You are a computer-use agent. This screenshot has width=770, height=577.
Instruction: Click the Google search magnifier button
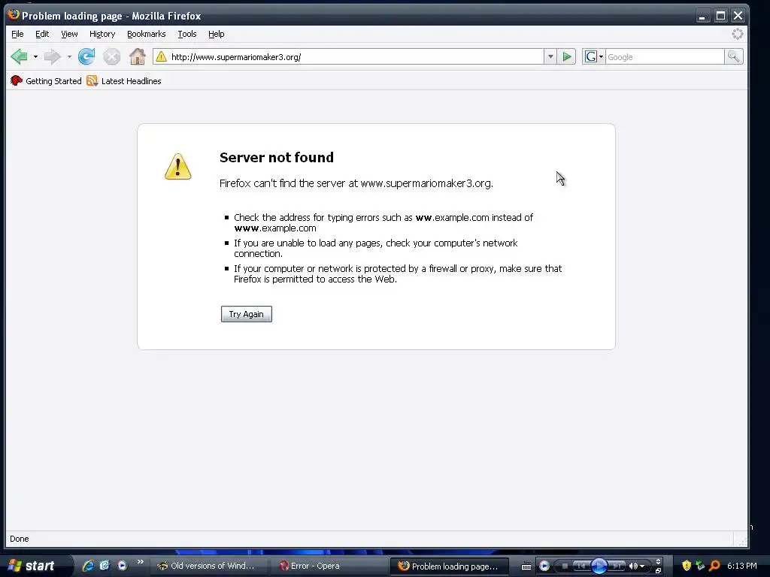pyautogui.click(x=734, y=57)
